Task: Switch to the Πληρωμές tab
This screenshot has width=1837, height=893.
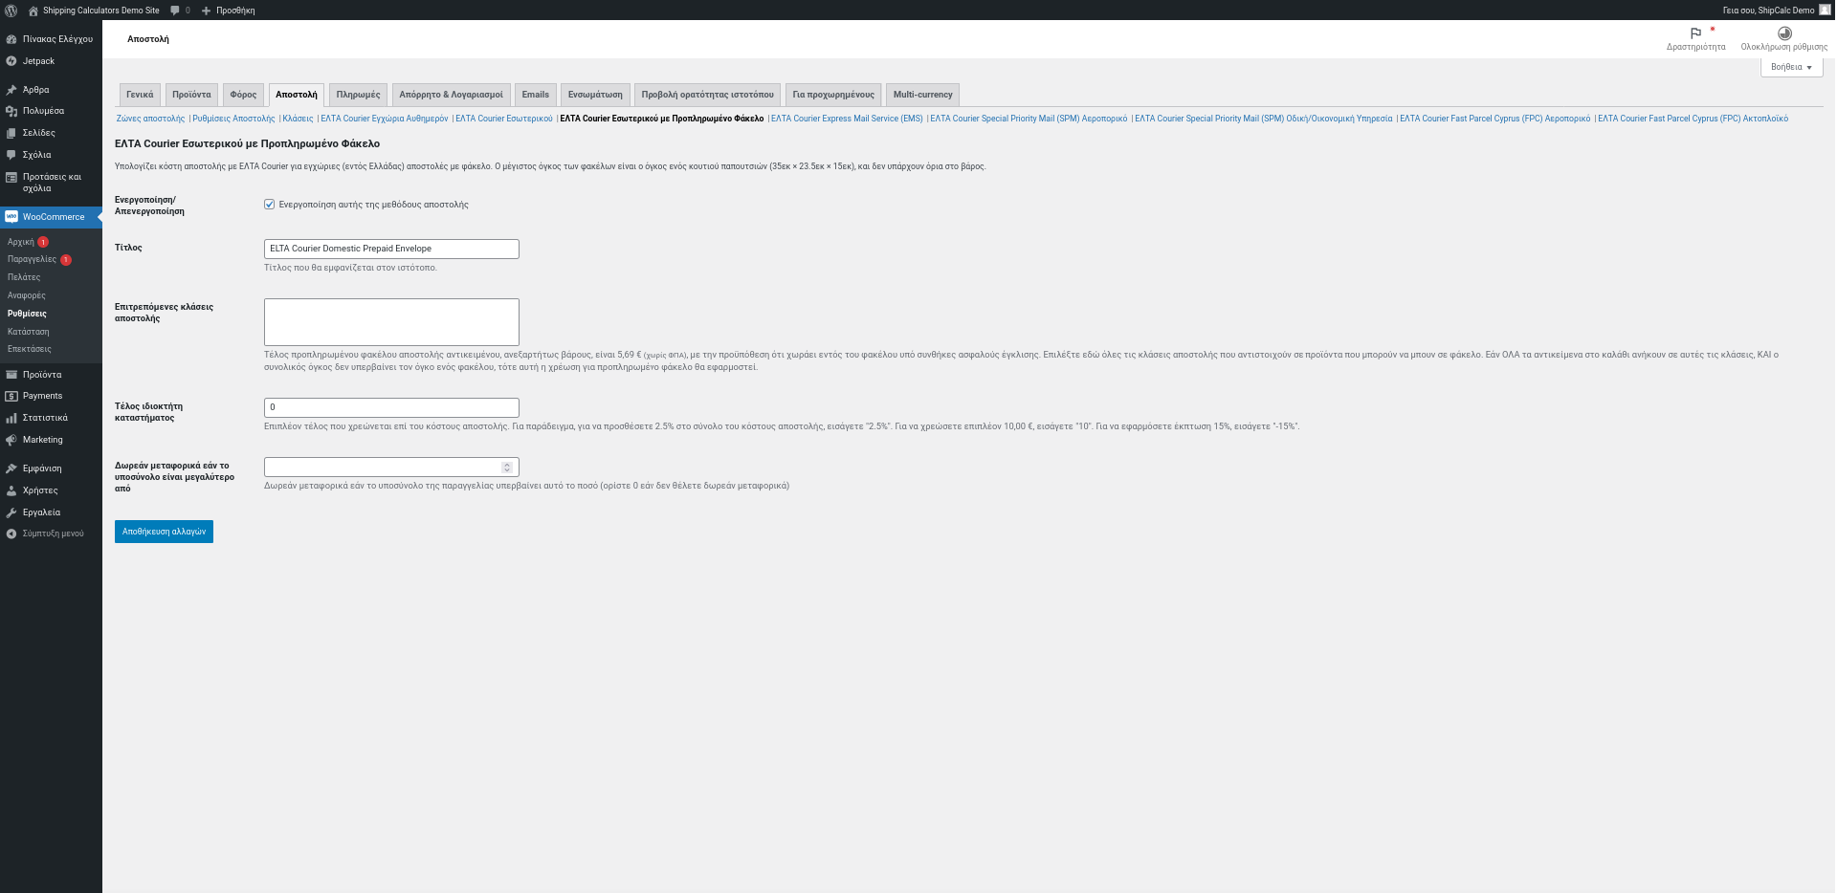Action: 358,95
